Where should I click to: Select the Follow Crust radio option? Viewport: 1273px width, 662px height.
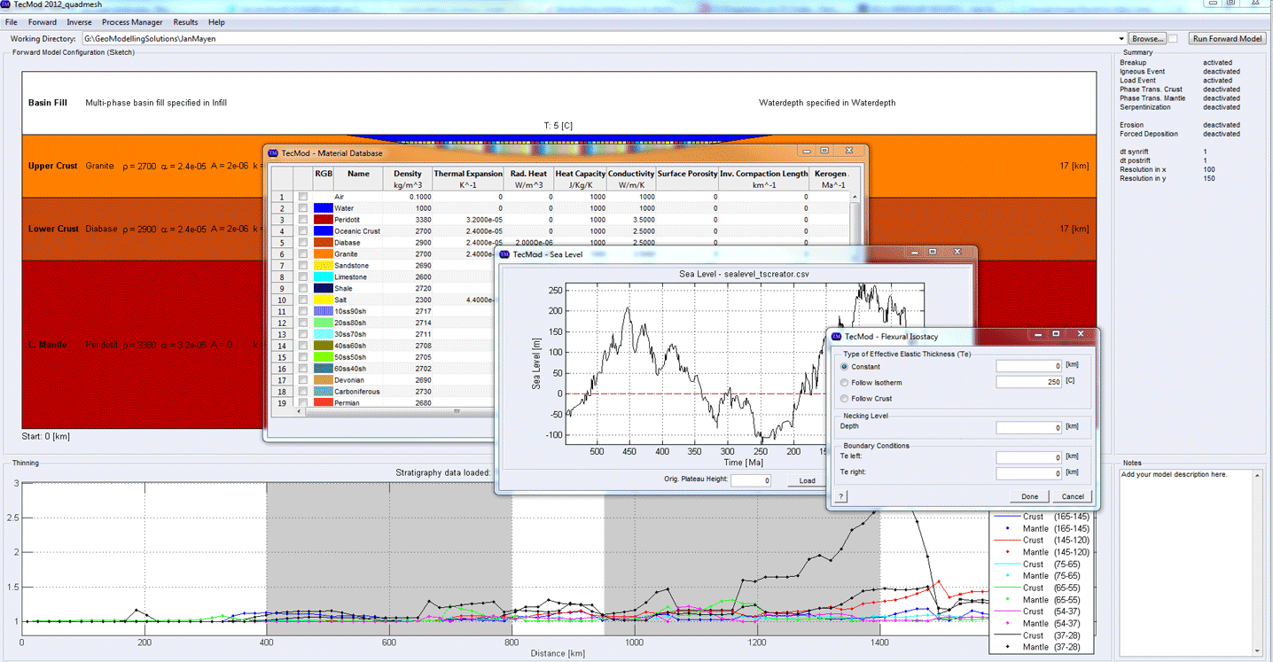[845, 399]
